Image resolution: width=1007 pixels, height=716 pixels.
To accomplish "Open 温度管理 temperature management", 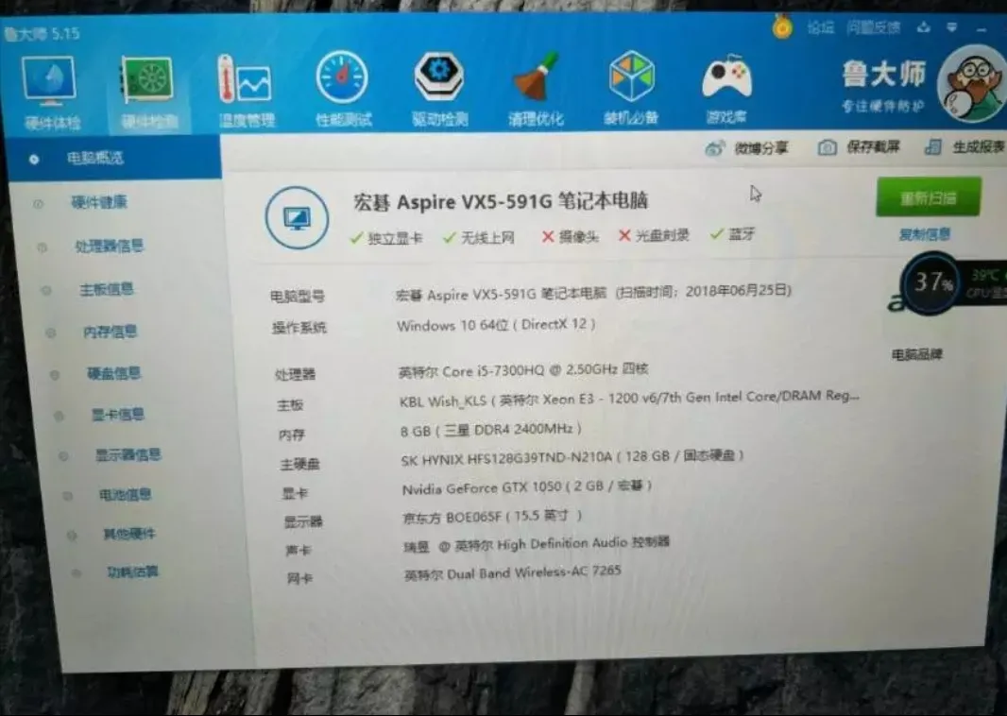I will click(x=246, y=91).
